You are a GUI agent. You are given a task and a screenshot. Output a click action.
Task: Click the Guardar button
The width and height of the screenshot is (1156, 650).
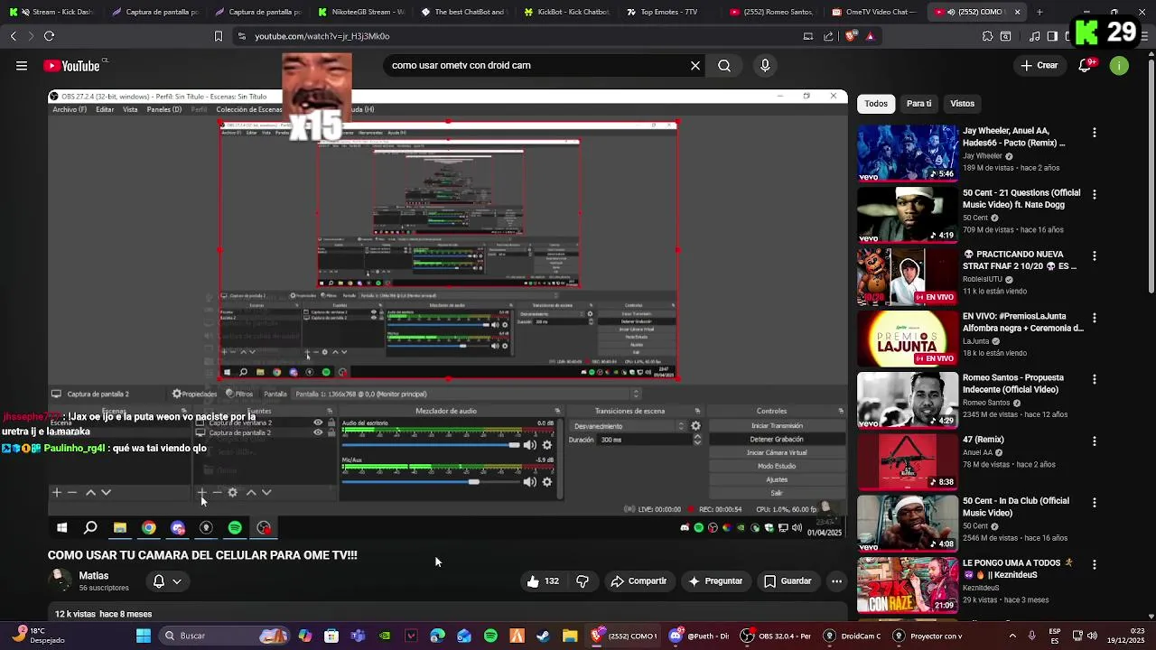pyautogui.click(x=788, y=581)
